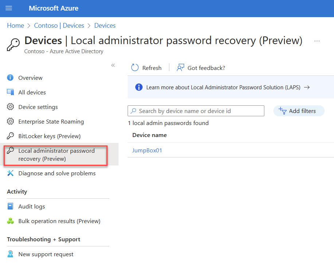Click the Refresh circular arrow icon
This screenshot has width=334, height=277.
135,68
